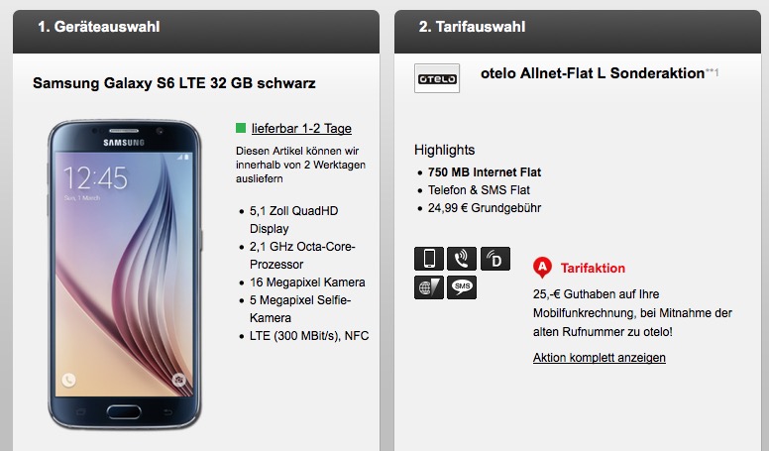Click the Highlights heading

pyautogui.click(x=444, y=151)
